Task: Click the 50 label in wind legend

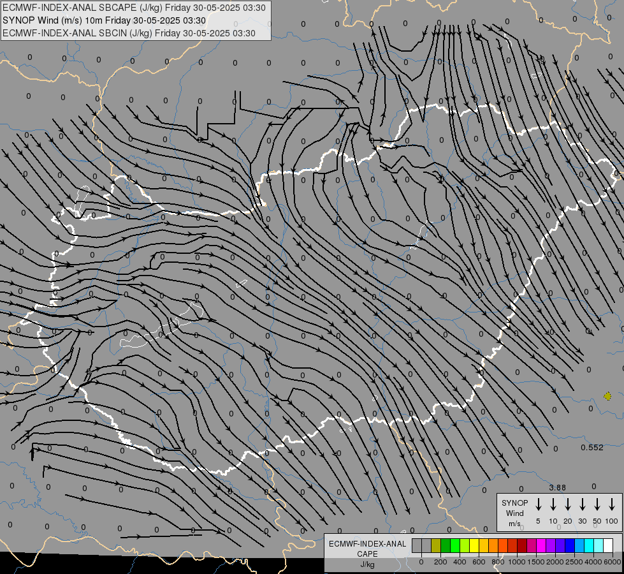Action: [597, 521]
